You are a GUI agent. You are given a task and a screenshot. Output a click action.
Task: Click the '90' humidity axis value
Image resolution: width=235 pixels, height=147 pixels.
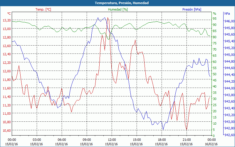pos(215,25)
